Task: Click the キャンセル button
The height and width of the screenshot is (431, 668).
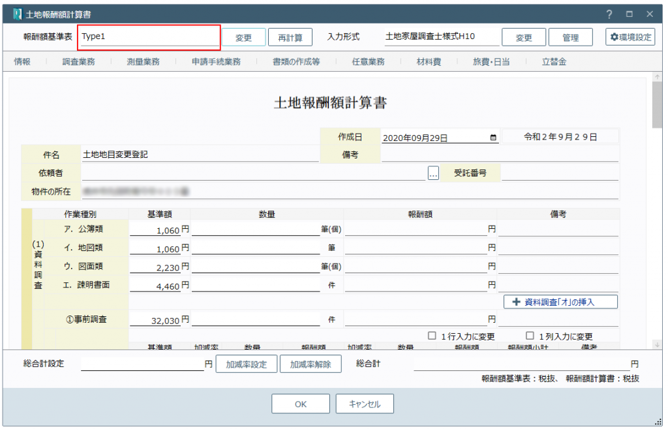Action: click(364, 404)
